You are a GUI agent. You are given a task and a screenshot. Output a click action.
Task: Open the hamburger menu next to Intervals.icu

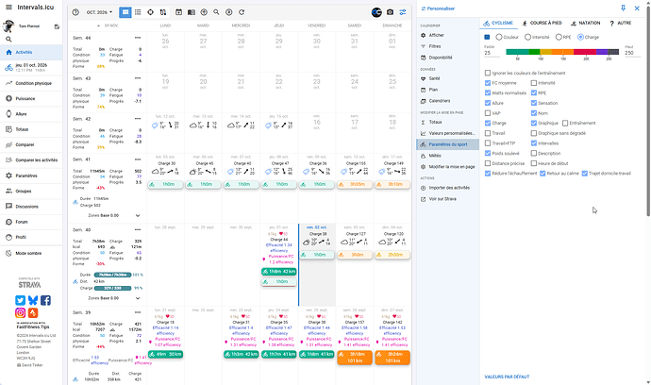coord(8,7)
